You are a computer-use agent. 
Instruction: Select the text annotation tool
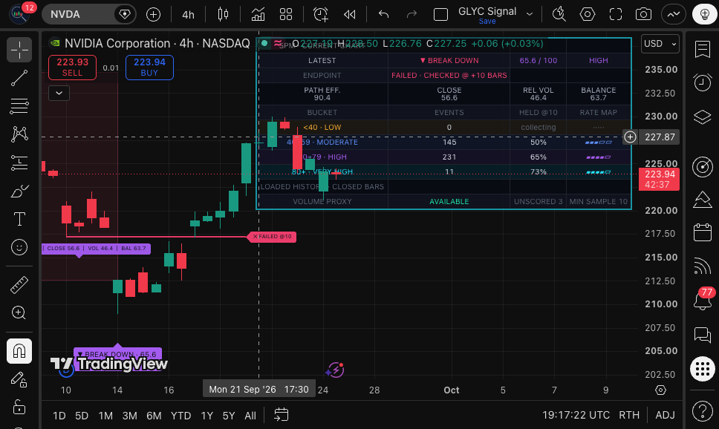(19, 219)
